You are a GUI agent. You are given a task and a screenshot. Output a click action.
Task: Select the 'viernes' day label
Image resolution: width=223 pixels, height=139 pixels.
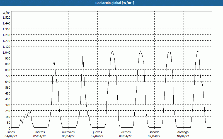(x=126, y=132)
